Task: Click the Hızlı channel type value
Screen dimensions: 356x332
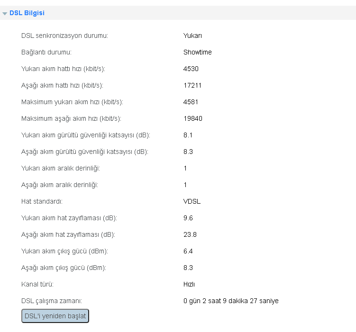Action: pyautogui.click(x=189, y=284)
